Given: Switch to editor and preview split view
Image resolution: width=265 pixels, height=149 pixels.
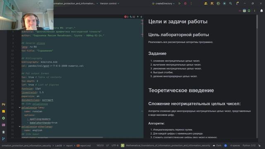Looking at the screenshot, I should (x=244, y=11).
